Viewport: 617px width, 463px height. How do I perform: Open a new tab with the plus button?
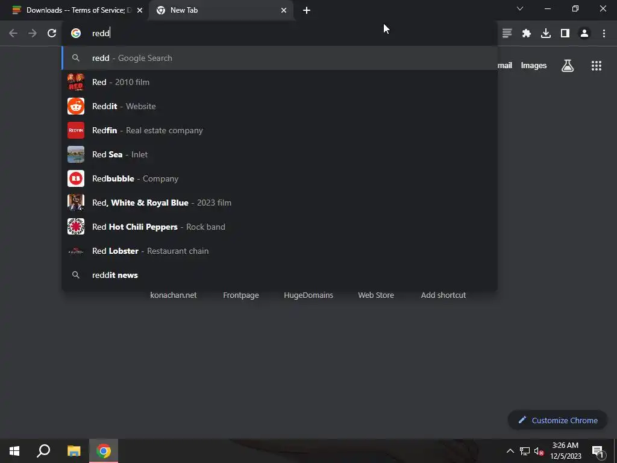point(307,10)
